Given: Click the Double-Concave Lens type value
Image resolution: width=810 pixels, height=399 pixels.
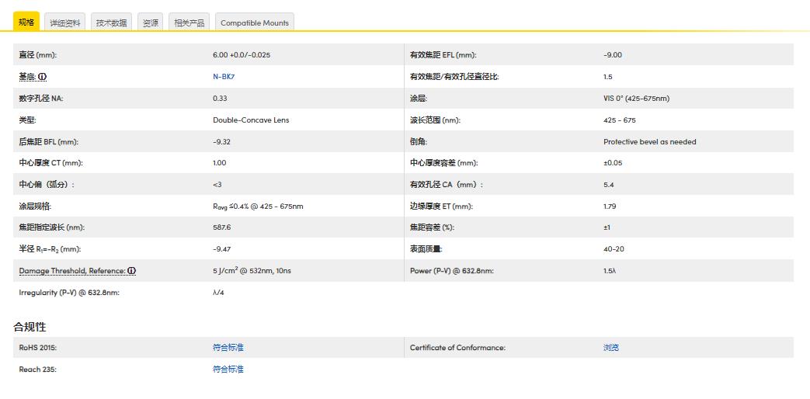Looking at the screenshot, I should pos(251,120).
